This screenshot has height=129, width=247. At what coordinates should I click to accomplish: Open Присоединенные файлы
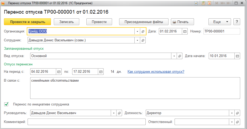coord(144,22)
